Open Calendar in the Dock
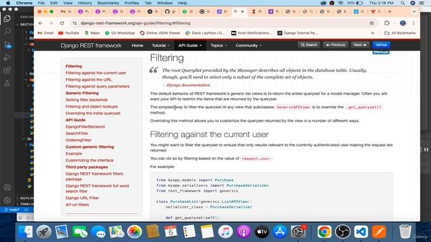 point(170,232)
